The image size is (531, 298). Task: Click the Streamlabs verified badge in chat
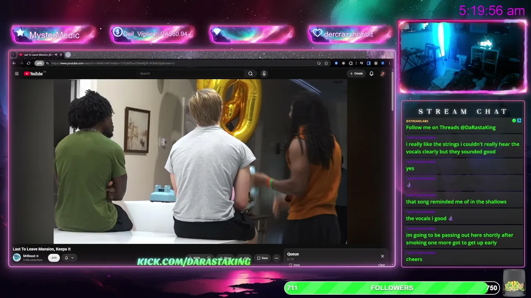click(514, 121)
